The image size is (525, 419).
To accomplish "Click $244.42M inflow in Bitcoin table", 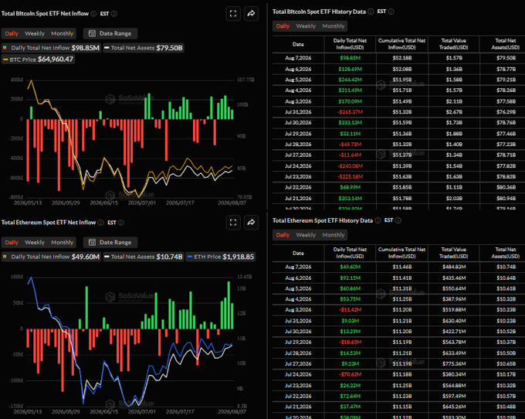I will [x=350, y=80].
